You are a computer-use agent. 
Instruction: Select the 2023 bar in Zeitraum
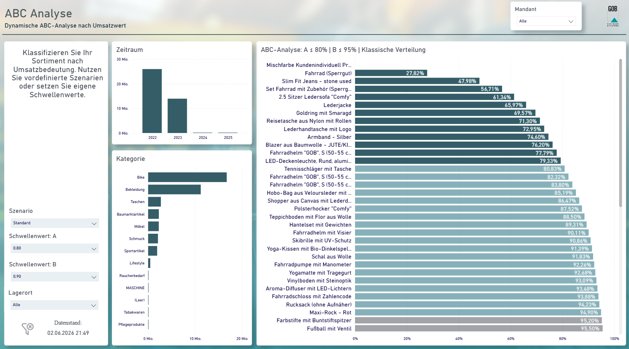(x=177, y=116)
